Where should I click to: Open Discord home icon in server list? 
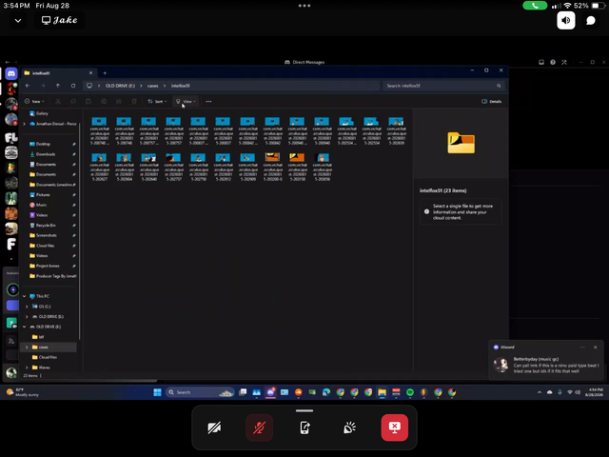click(x=11, y=73)
